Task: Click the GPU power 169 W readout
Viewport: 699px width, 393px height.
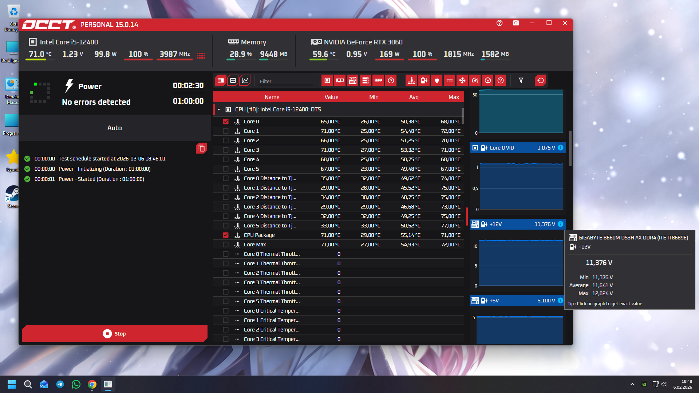Action: coord(389,54)
